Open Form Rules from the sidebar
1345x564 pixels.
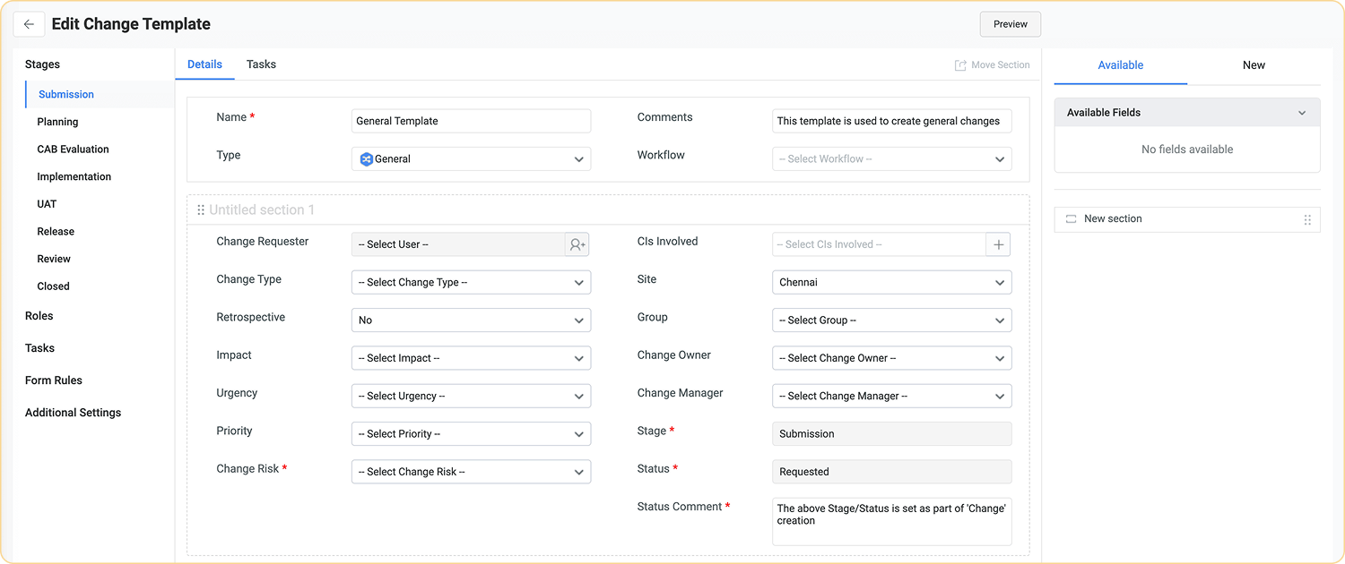[53, 380]
